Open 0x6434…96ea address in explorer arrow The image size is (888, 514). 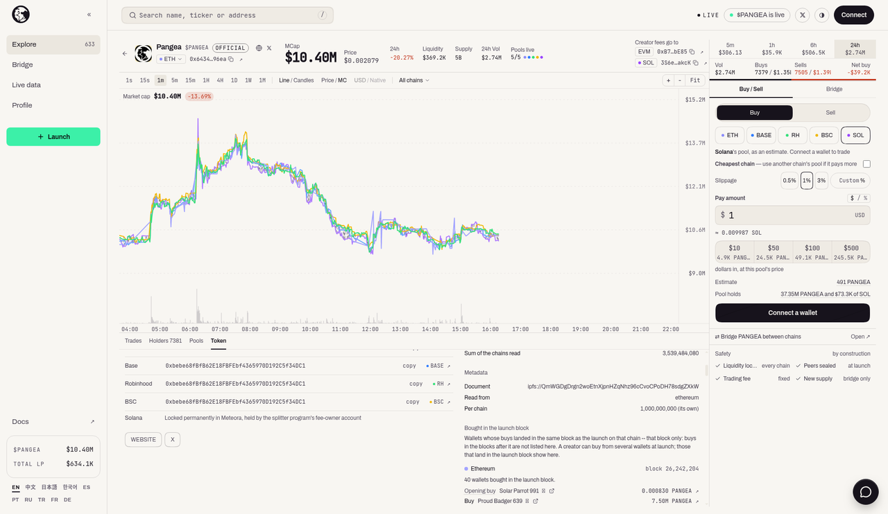[x=241, y=60]
